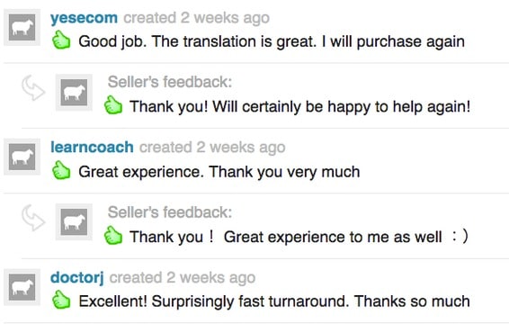Image resolution: width=509 pixels, height=333 pixels.
Task: Open the learncoach username link
Action: point(92,148)
